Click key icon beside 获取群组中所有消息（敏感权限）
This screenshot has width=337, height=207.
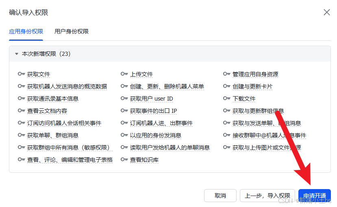pos(21,148)
